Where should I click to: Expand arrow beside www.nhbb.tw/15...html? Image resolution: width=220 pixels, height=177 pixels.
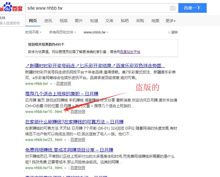(x=65, y=112)
